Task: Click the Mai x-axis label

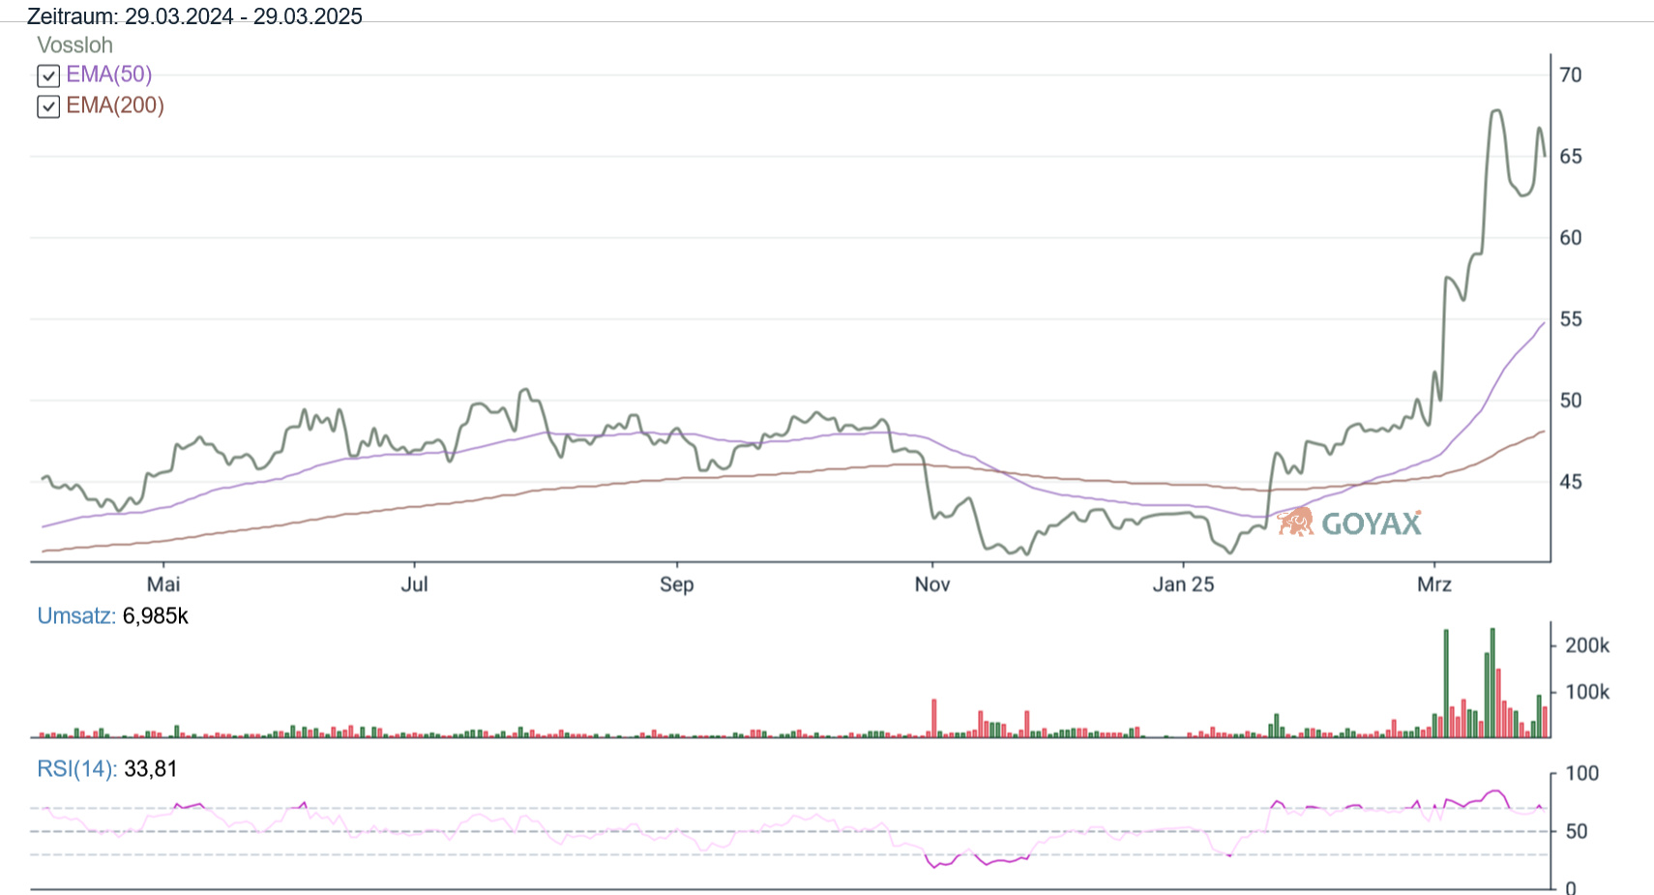Action: pyautogui.click(x=163, y=584)
